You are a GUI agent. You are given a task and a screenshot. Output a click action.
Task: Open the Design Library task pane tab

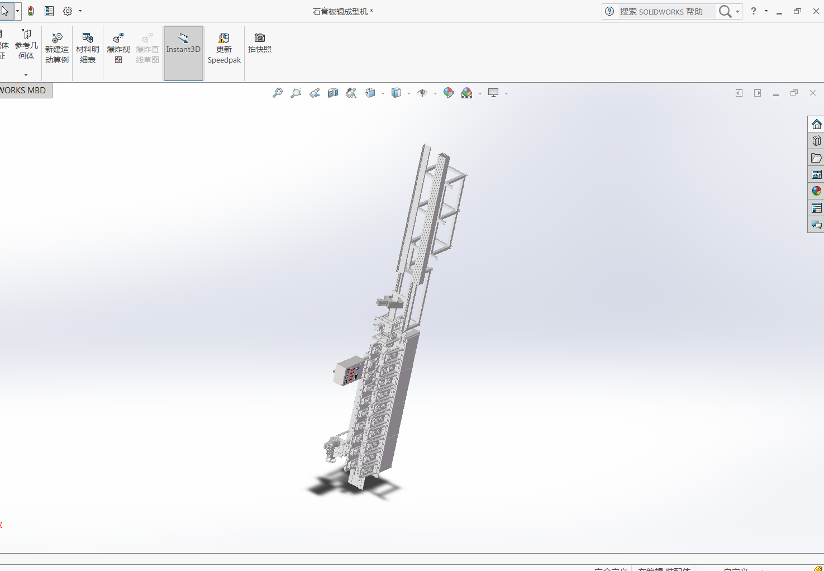[x=816, y=141]
